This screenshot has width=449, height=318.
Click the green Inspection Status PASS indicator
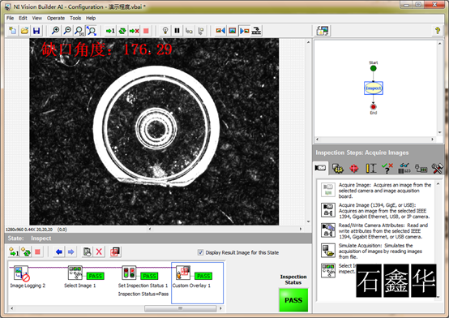click(293, 300)
